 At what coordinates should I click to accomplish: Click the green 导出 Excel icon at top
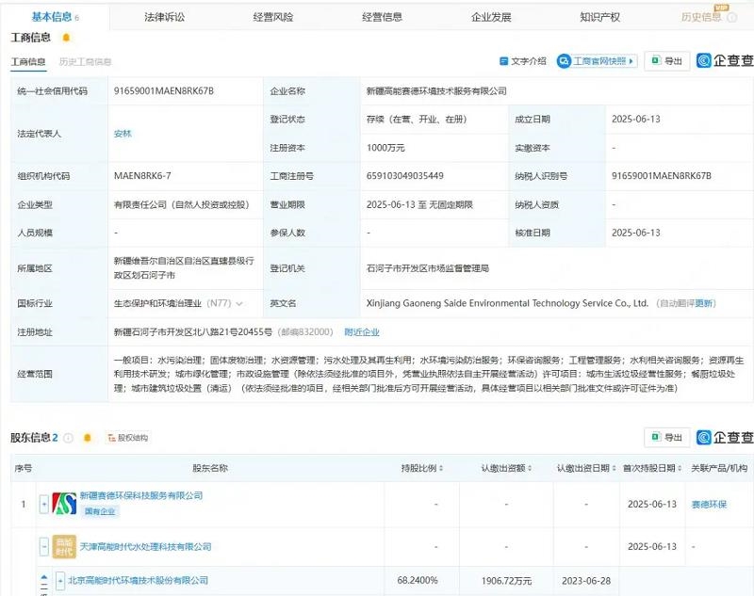coord(656,60)
